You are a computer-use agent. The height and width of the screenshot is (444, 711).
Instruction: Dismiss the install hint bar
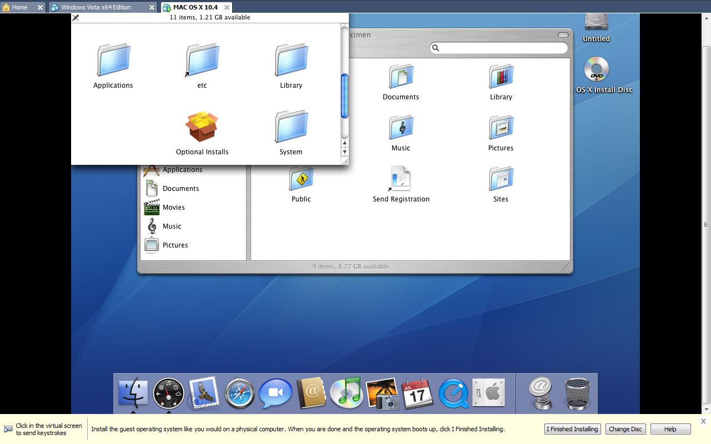click(x=703, y=421)
